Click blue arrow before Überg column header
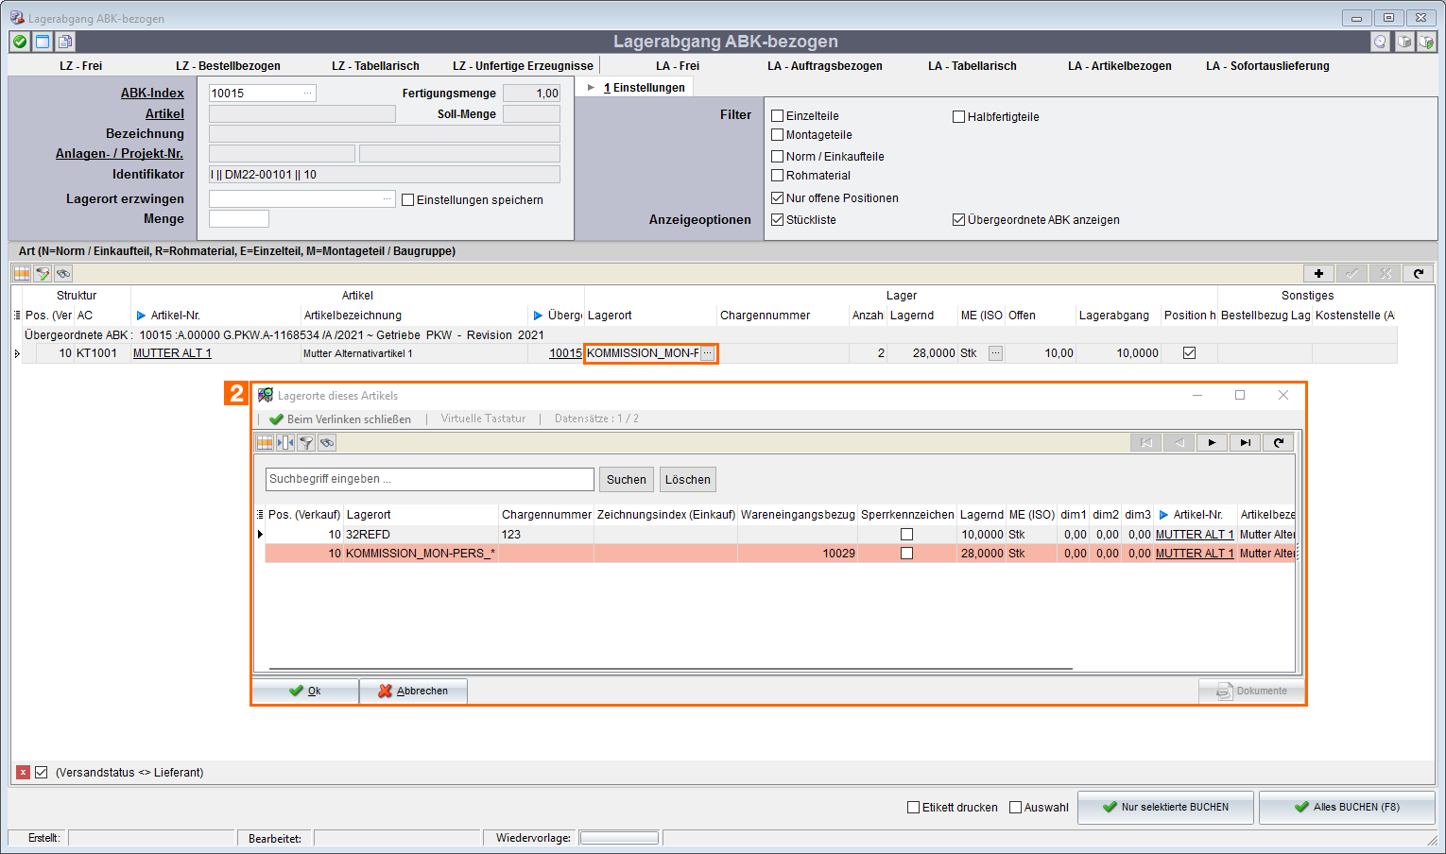1446x854 pixels. [539, 316]
